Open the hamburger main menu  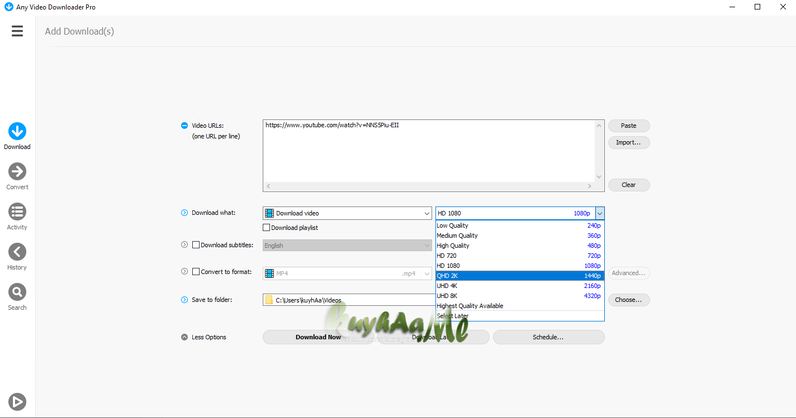17,31
